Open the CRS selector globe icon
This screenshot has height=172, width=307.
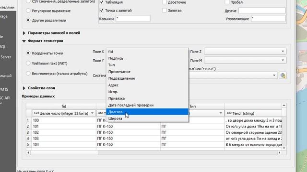(x=283, y=75)
